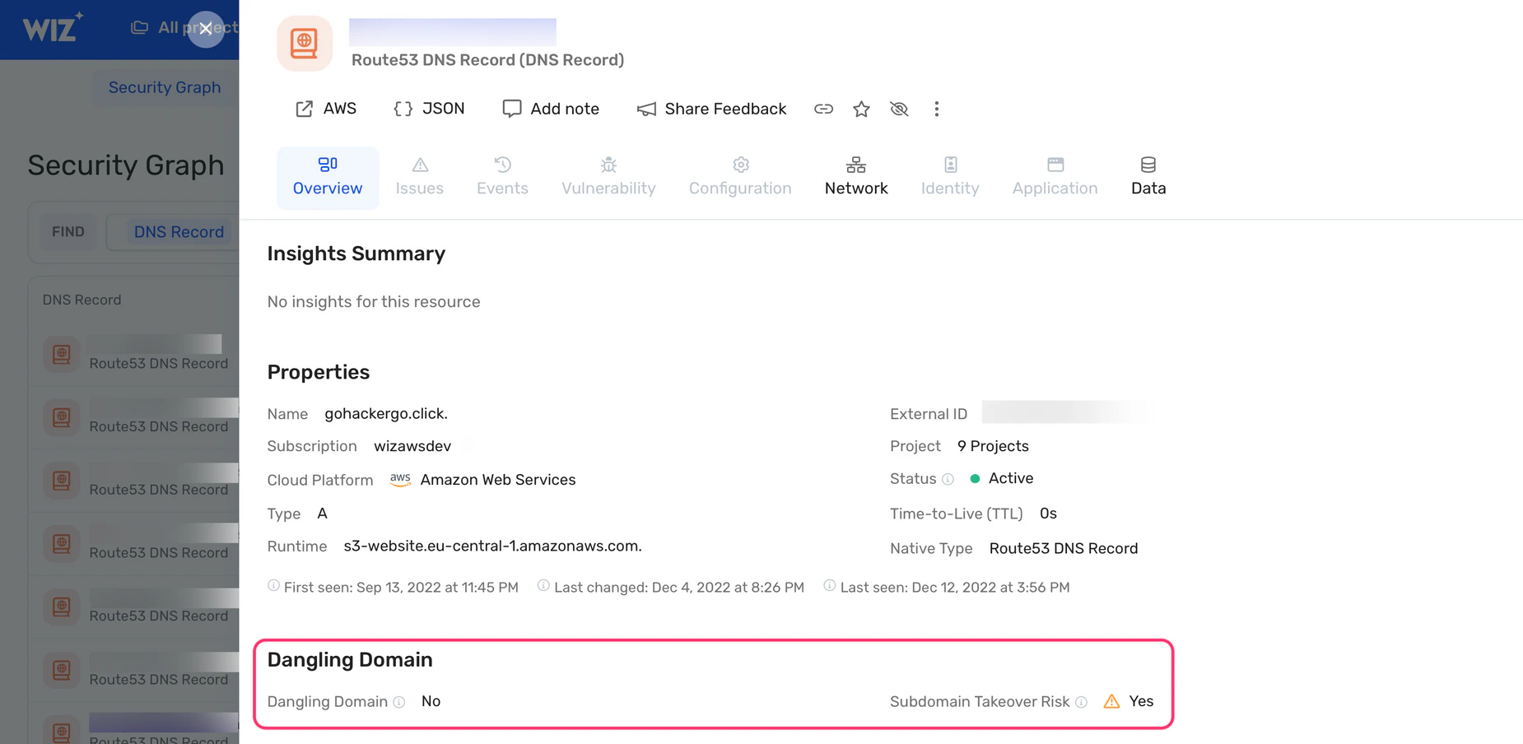The width and height of the screenshot is (1523, 744).
Task: Click the No insights for this resource text
Action: pyautogui.click(x=374, y=302)
